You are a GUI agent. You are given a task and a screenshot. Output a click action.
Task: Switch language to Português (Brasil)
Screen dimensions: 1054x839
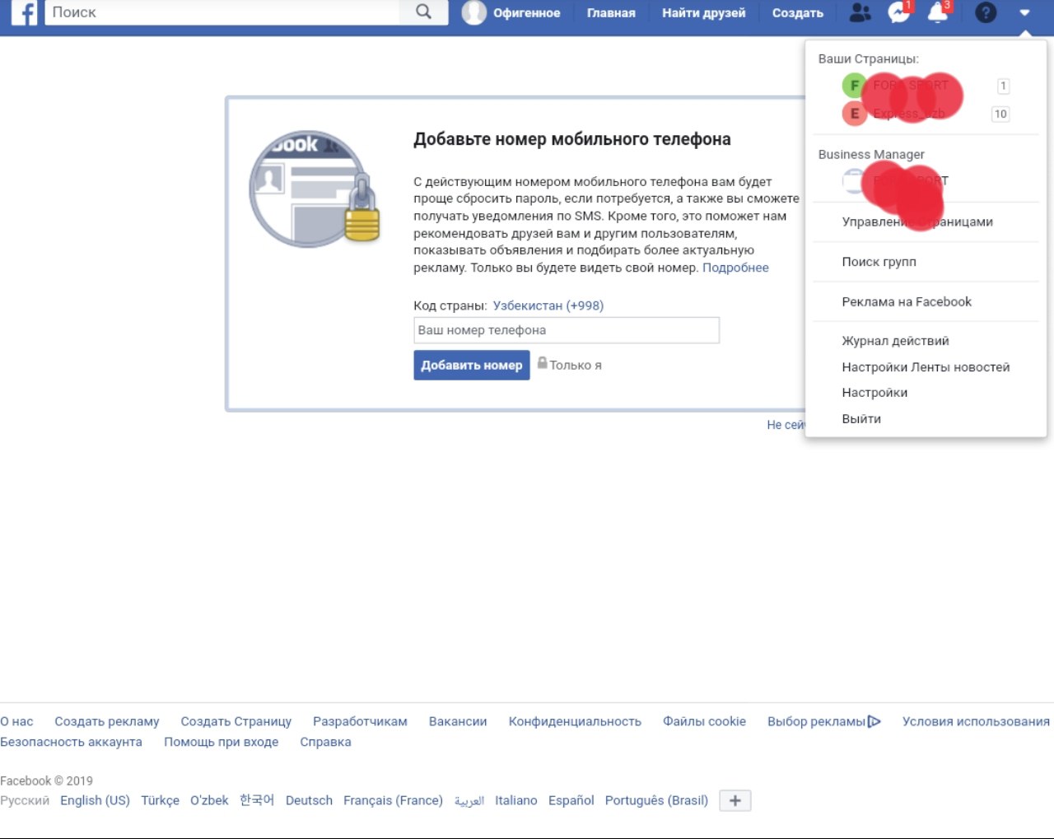(656, 800)
